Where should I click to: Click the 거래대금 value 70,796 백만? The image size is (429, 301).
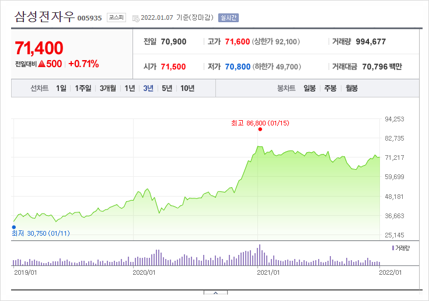(382, 66)
